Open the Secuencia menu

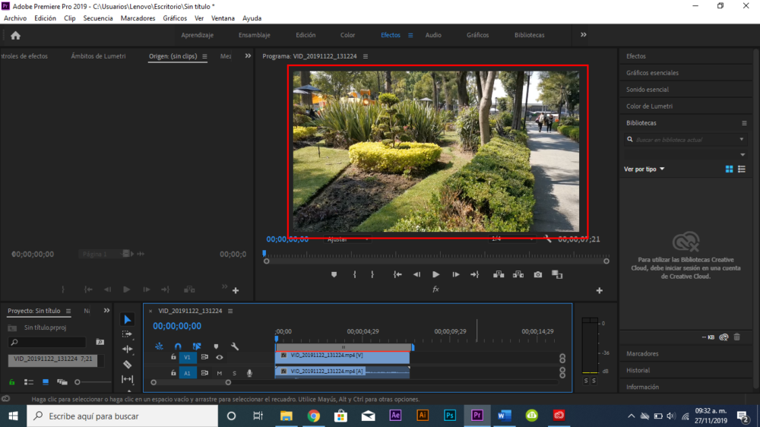98,18
